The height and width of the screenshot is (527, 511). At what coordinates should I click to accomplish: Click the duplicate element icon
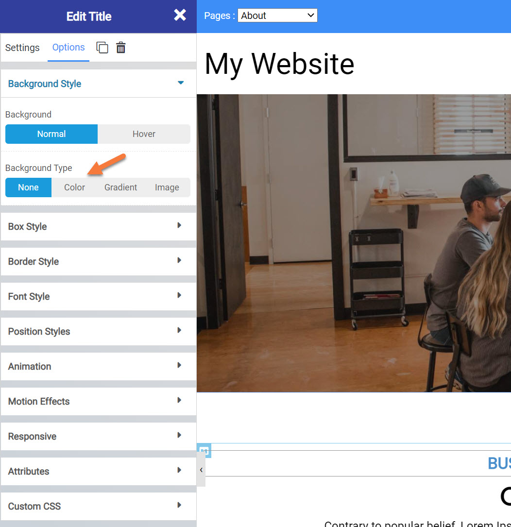coord(102,48)
